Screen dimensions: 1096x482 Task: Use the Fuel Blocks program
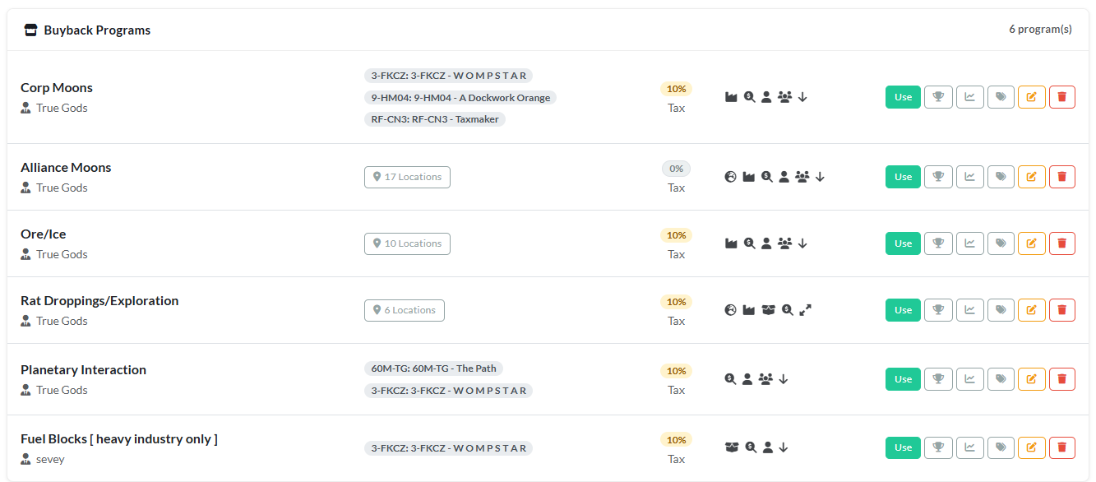[903, 447]
